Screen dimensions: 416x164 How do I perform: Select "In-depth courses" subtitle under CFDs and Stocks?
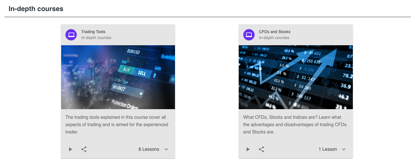coord(274,38)
